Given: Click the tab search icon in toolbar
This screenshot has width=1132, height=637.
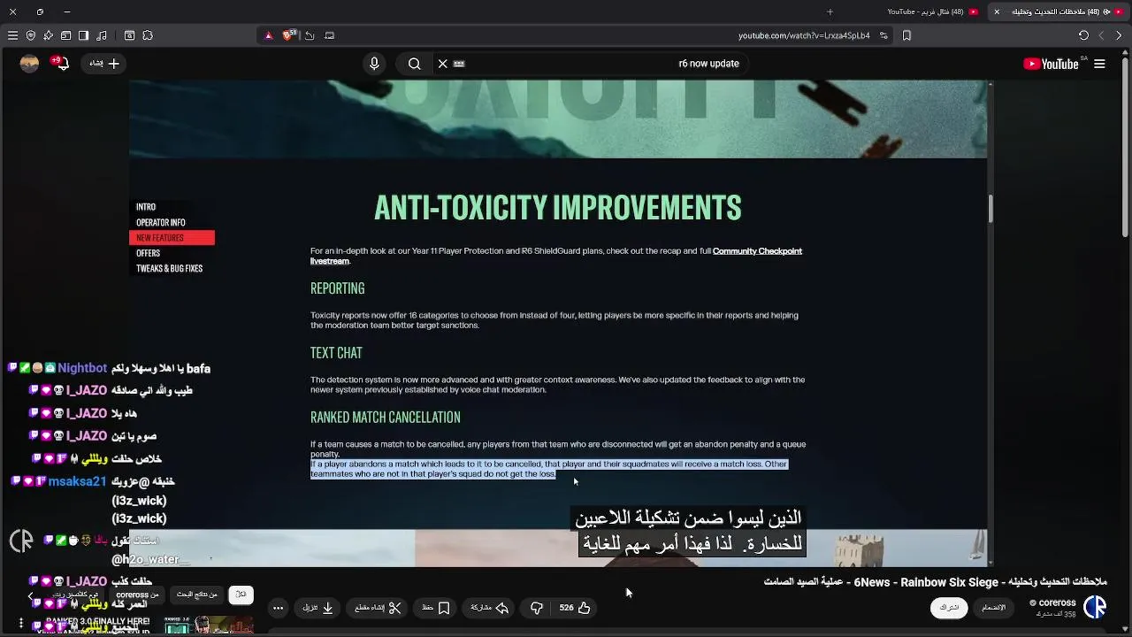Looking at the screenshot, I should pyautogui.click(x=129, y=35).
